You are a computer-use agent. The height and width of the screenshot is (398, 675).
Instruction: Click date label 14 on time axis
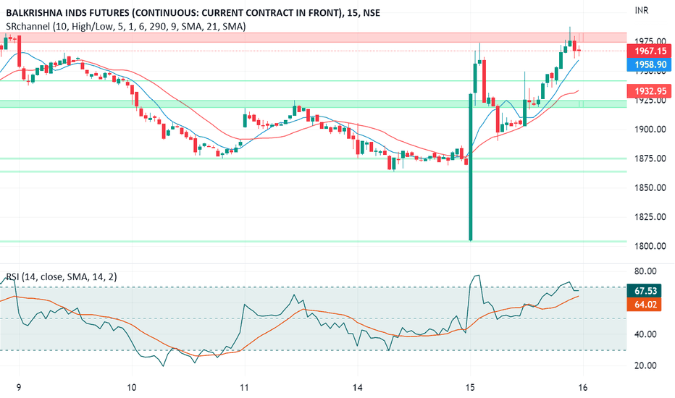[x=357, y=388]
